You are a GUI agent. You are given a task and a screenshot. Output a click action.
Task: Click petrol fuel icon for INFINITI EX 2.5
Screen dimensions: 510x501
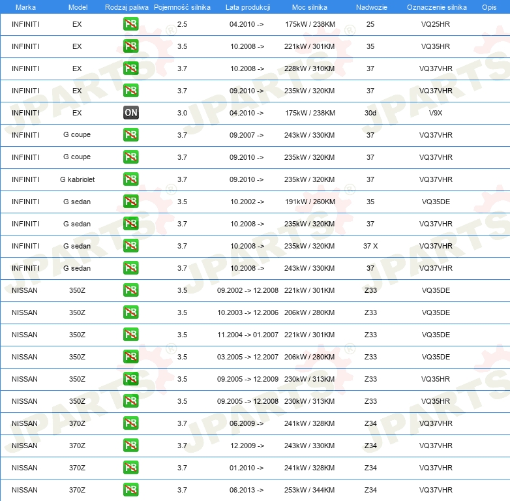[130, 24]
